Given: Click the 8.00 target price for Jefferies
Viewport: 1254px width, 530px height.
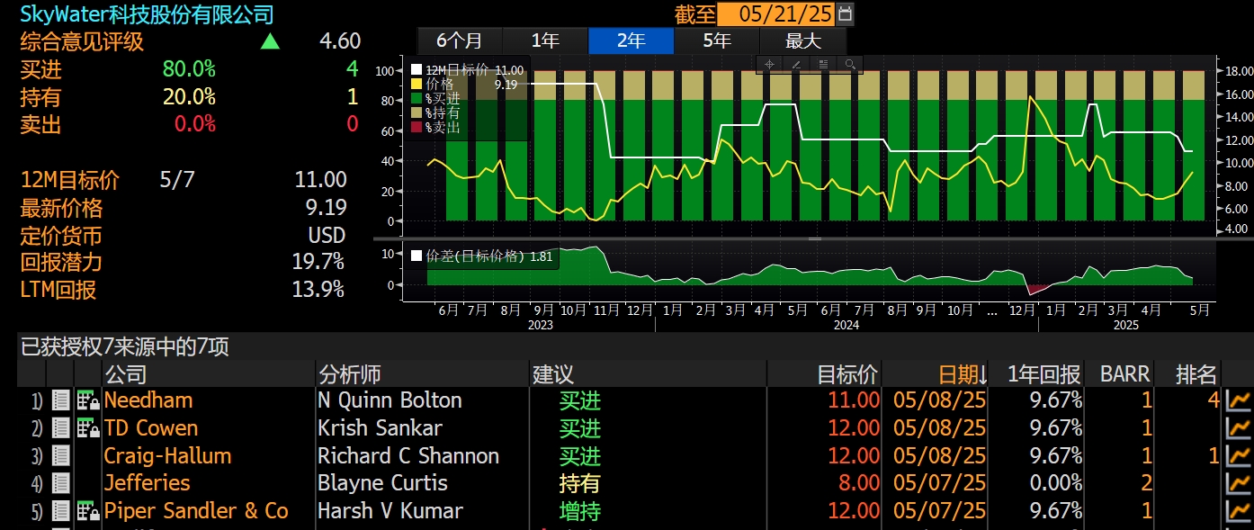Looking at the screenshot, I should (x=858, y=483).
